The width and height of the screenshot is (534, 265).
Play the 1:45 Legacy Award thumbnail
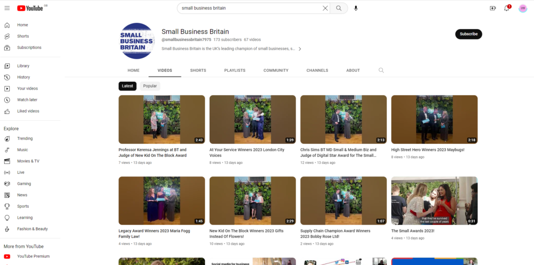click(162, 201)
